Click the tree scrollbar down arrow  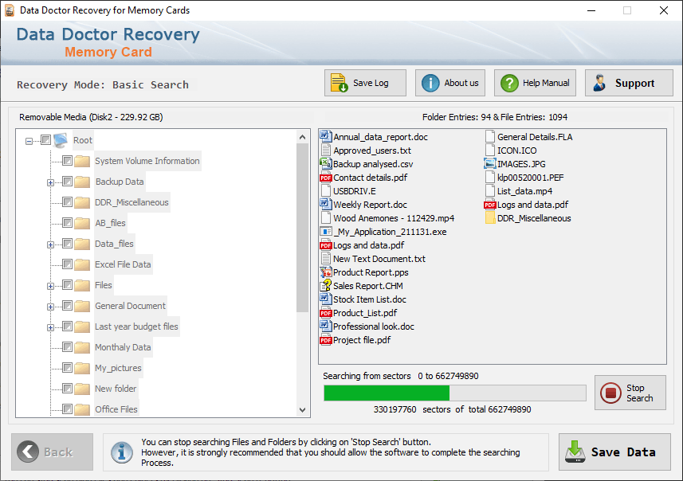tap(302, 409)
